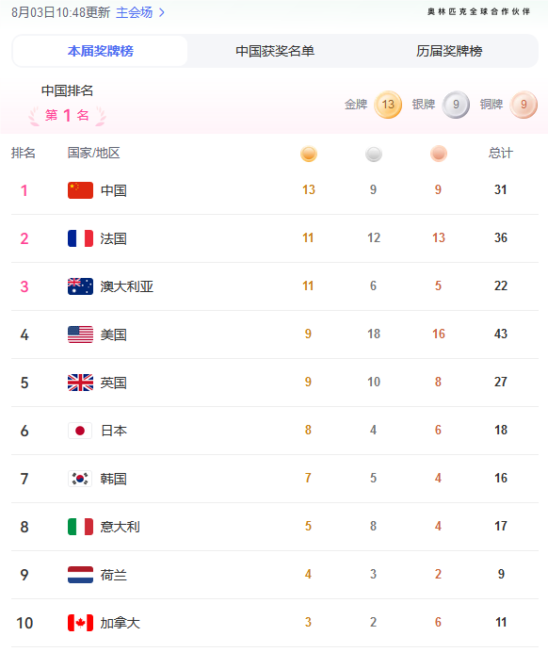This screenshot has height=652, width=548.
Task: Open the 主会场 link
Action: (134, 12)
